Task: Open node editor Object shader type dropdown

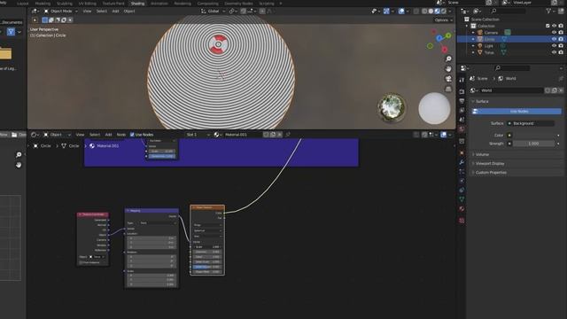Action: (57, 135)
